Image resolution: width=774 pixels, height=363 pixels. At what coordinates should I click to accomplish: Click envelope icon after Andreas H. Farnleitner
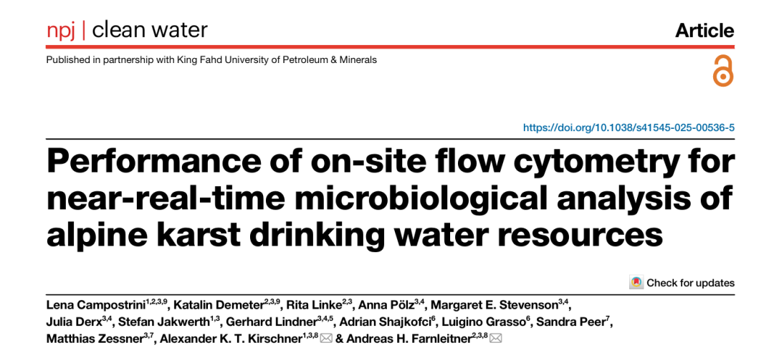496,339
